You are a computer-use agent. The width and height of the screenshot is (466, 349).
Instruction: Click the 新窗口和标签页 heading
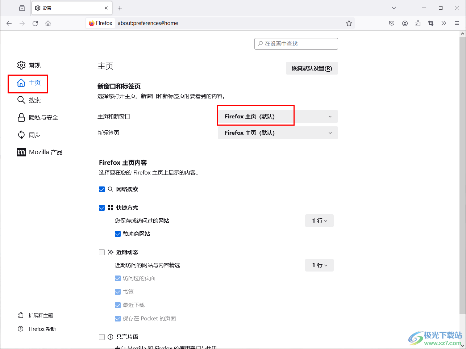(119, 87)
